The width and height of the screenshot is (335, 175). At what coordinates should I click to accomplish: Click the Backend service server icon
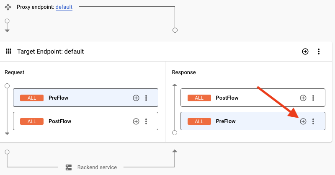point(69,167)
